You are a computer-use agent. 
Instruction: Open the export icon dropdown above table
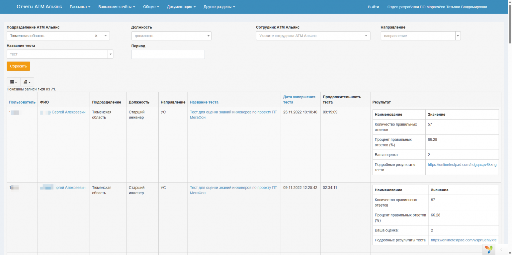click(x=27, y=82)
